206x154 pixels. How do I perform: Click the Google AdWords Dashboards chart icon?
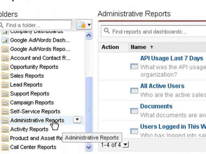coord(5,40)
